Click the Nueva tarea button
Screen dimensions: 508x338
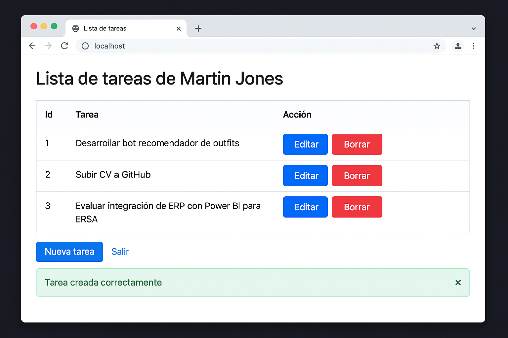pyautogui.click(x=69, y=252)
